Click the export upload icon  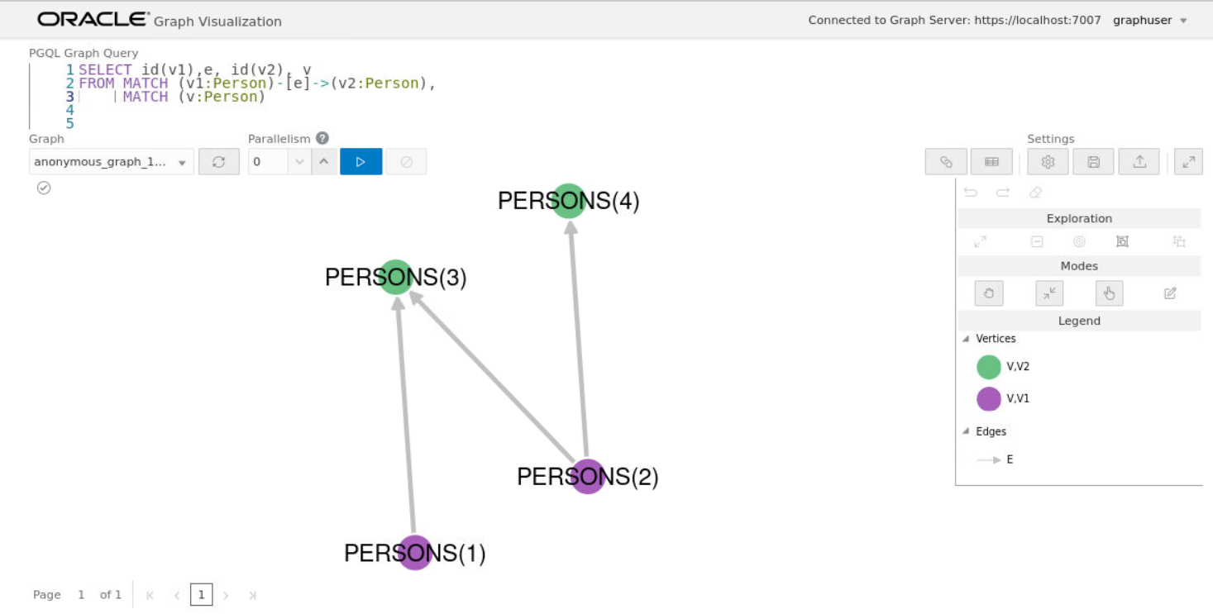(1139, 162)
